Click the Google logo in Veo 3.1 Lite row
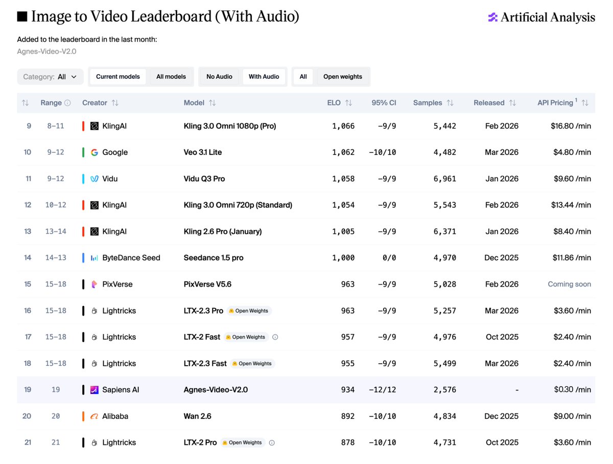This screenshot has width=613, height=464. coord(95,152)
